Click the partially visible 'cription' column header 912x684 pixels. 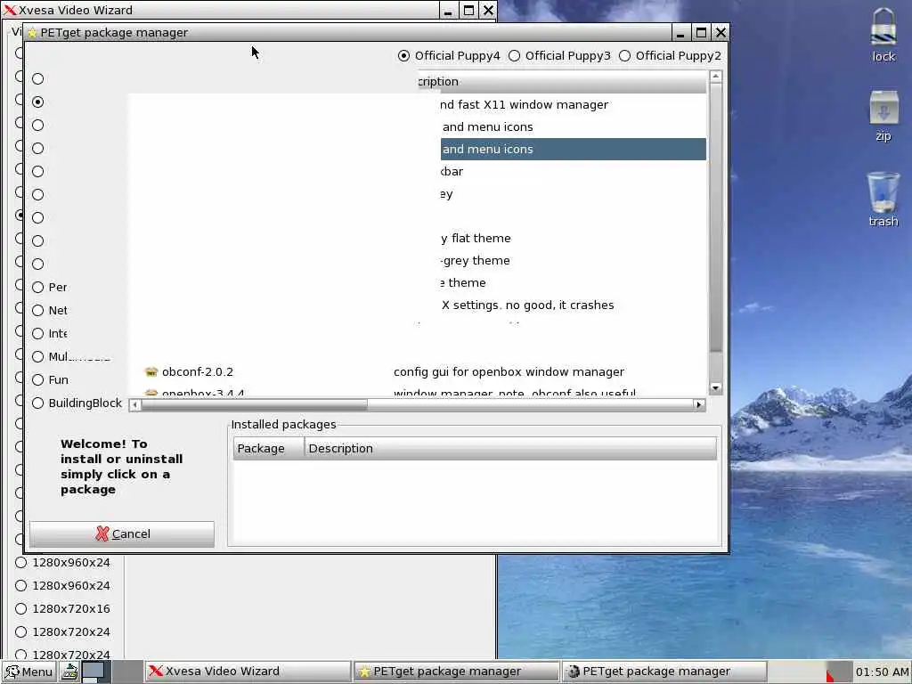561,82
